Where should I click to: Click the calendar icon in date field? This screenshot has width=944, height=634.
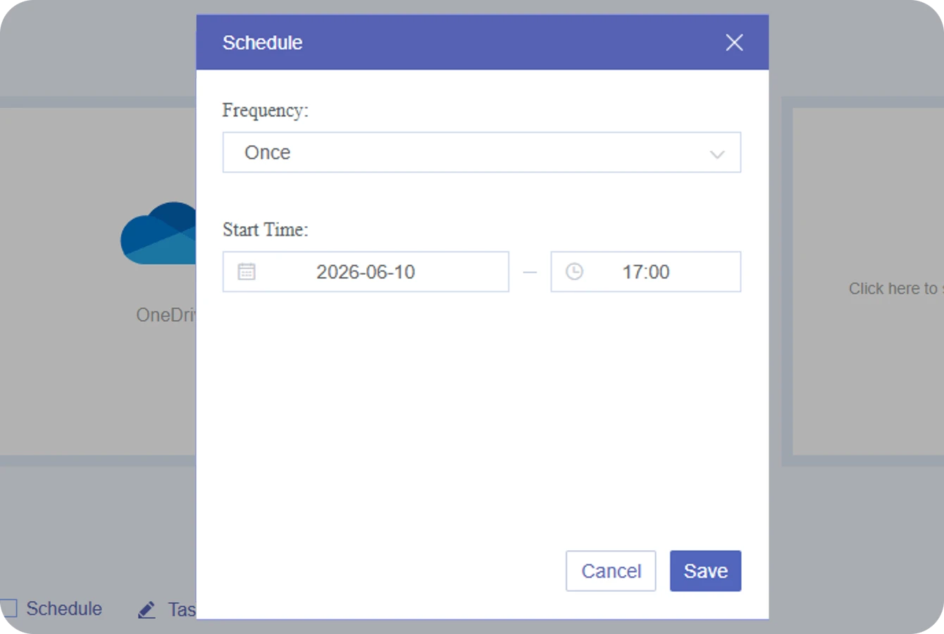(x=247, y=271)
